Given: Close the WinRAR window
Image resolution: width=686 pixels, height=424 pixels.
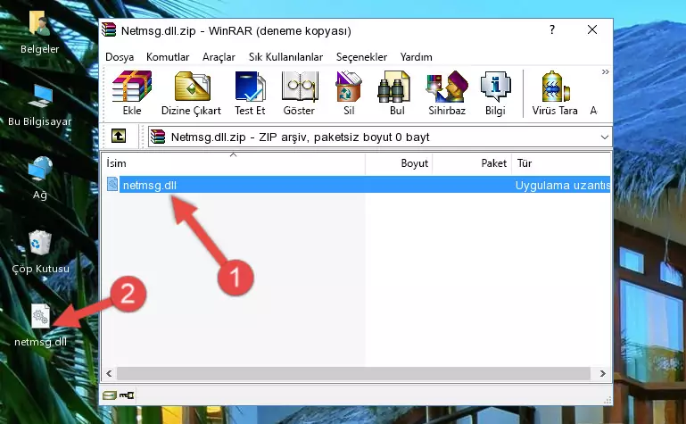Looking at the screenshot, I should tap(592, 29).
